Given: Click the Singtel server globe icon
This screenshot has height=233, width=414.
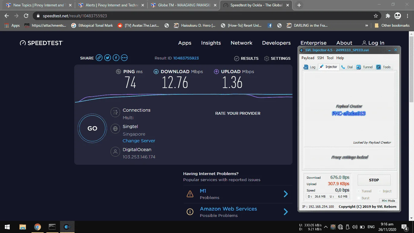Looking at the screenshot, I should pyautogui.click(x=115, y=129).
